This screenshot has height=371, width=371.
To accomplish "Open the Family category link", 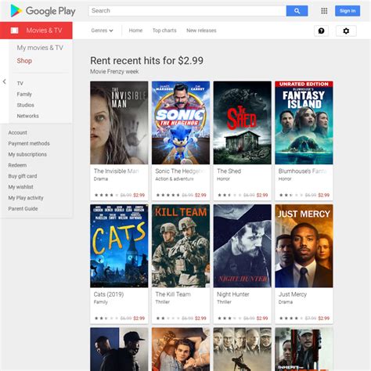I will [x=24, y=94].
